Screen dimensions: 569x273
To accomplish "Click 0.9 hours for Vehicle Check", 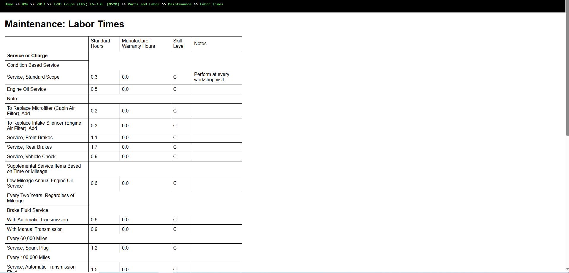I will point(104,157).
